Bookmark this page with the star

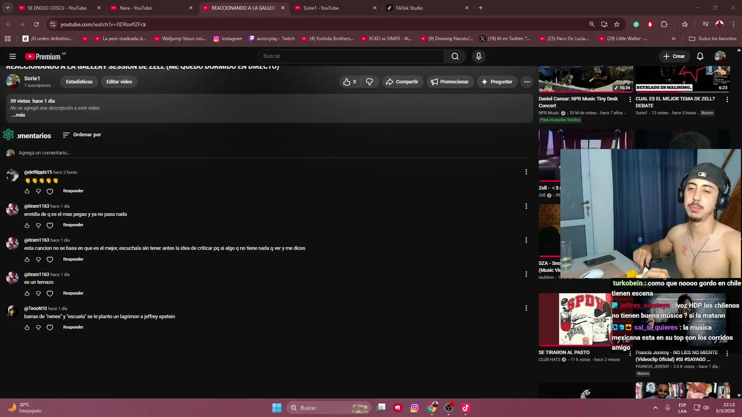[617, 24]
